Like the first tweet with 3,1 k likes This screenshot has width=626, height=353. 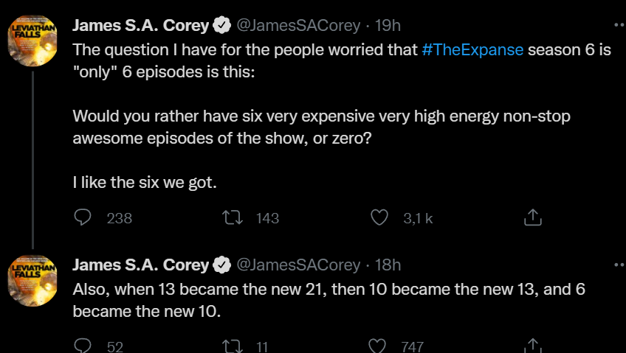[x=379, y=217]
